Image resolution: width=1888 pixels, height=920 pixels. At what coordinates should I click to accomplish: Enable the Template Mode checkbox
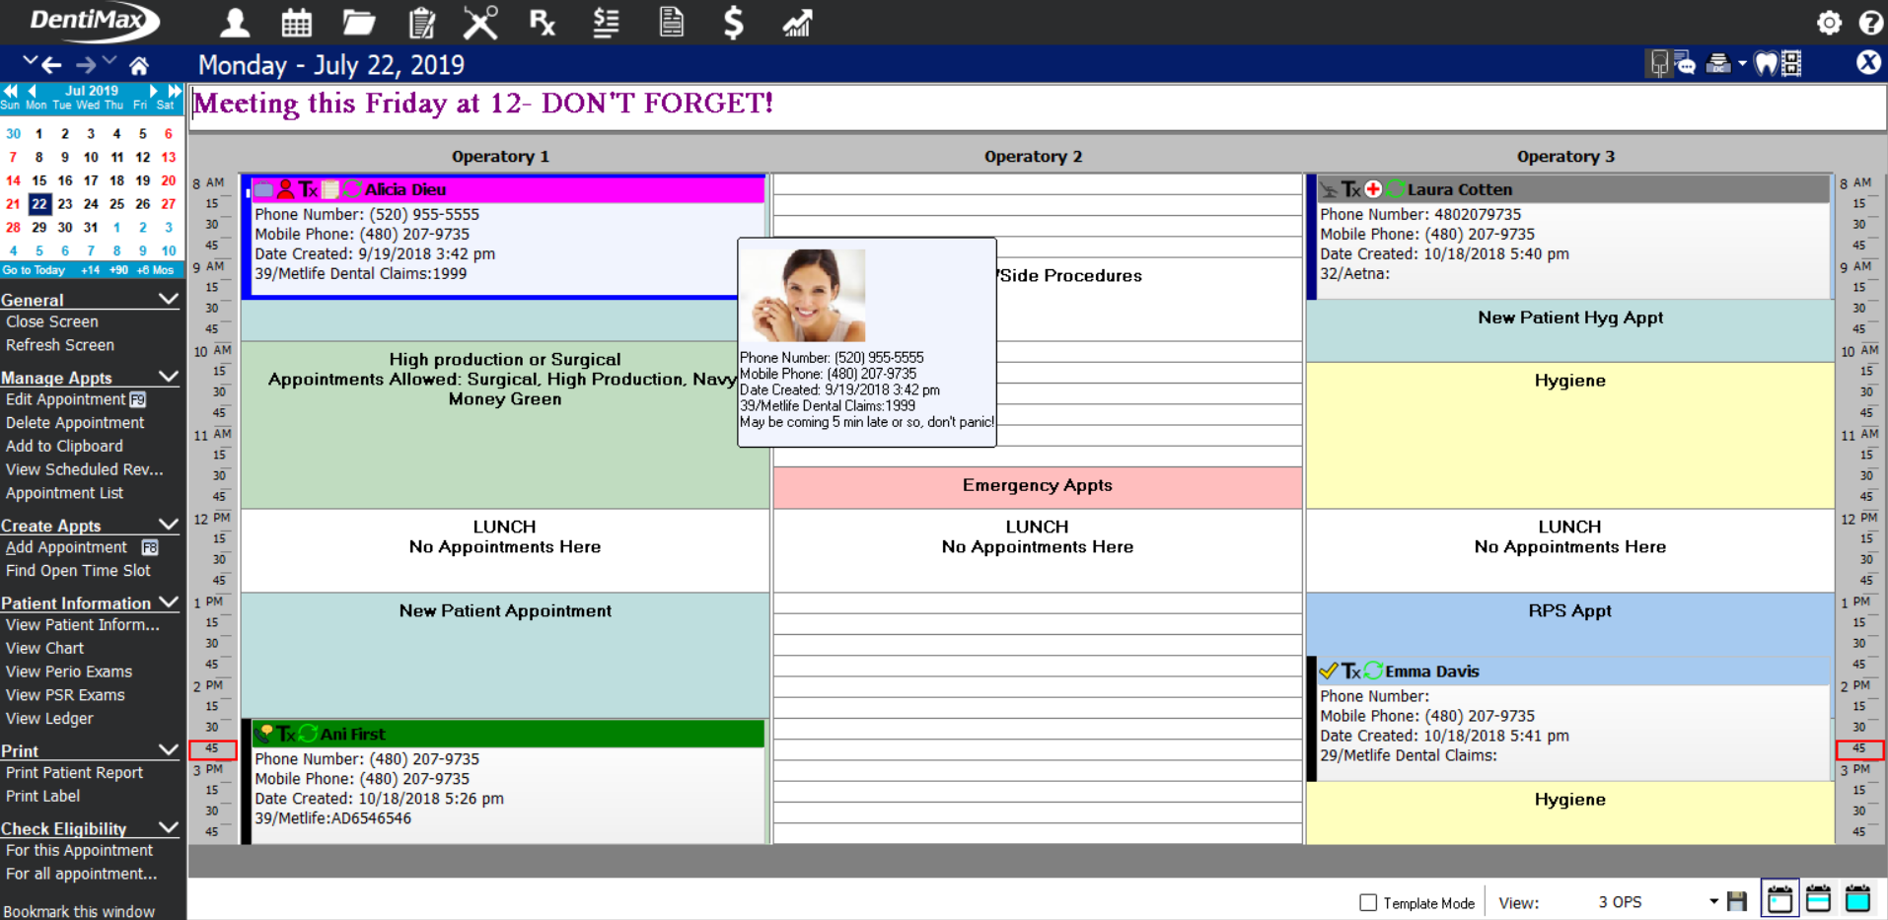(x=1368, y=902)
